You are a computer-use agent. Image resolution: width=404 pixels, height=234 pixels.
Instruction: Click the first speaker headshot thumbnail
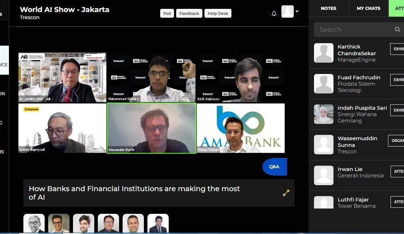pyautogui.click(x=34, y=223)
